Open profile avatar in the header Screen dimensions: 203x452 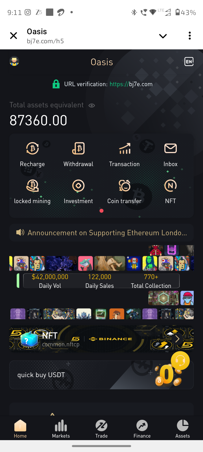(14, 61)
